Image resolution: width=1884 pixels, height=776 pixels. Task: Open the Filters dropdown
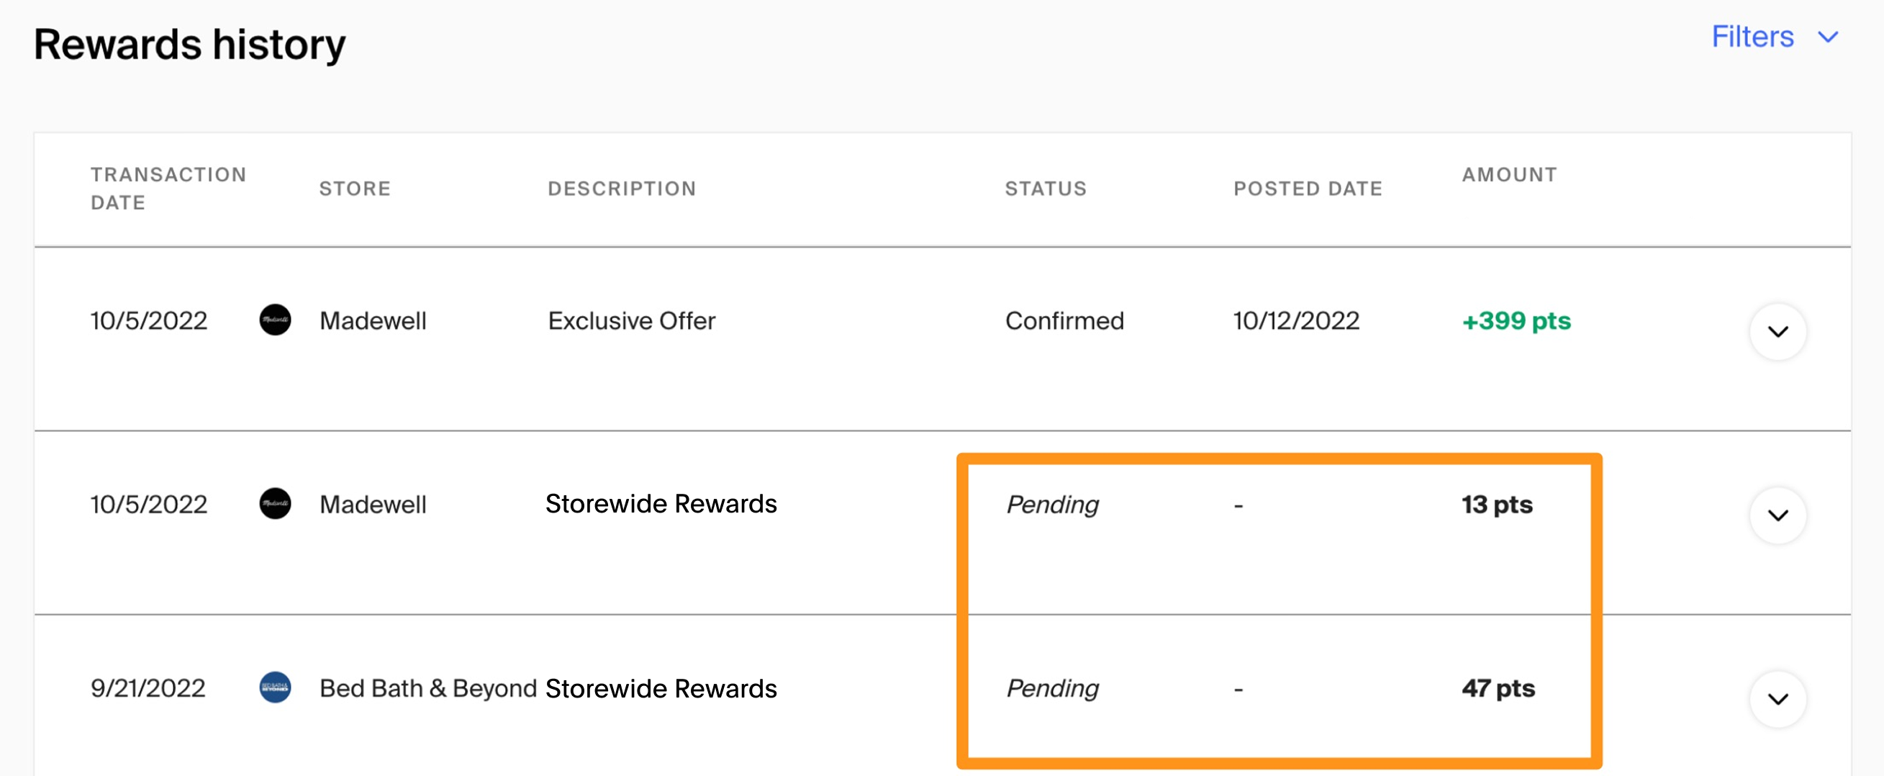[1775, 37]
